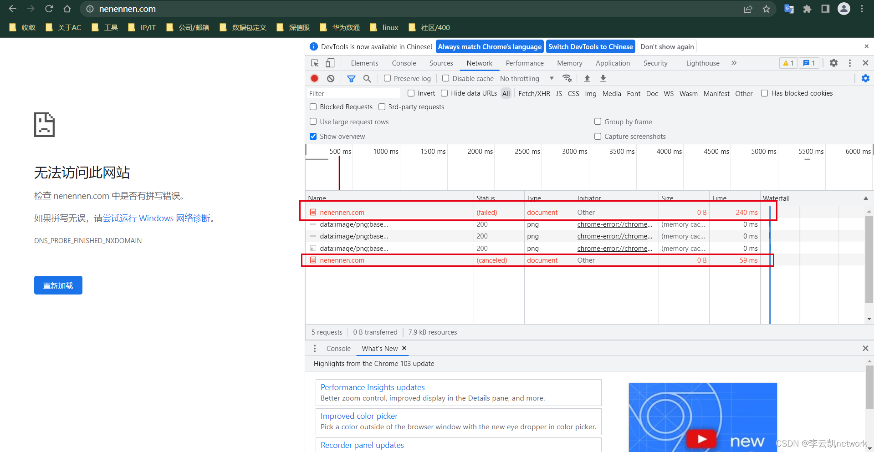This screenshot has height=452, width=874.
Task: Bookmark the page with the star icon
Action: click(x=767, y=9)
